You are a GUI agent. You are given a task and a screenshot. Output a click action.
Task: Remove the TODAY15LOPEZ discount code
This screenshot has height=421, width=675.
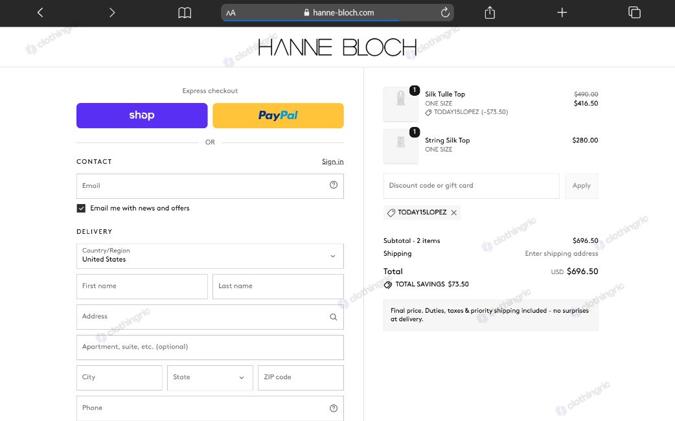pos(453,212)
